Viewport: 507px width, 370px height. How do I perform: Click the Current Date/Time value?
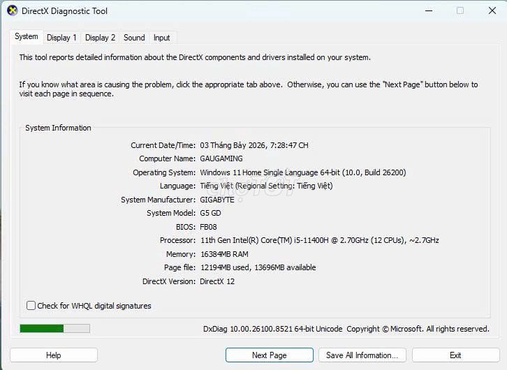(x=254, y=145)
